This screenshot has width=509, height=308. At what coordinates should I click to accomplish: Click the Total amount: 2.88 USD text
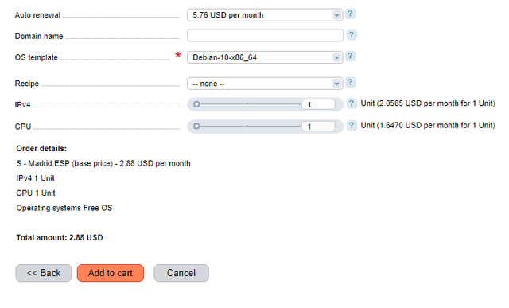[x=60, y=237]
